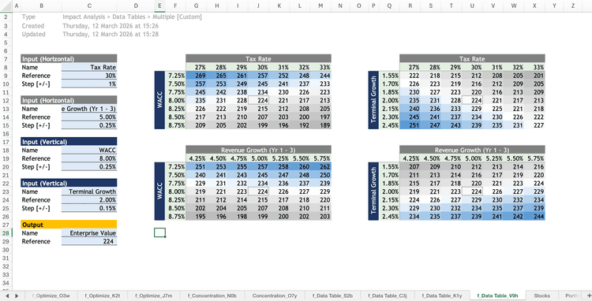Click top-left Tax Rate table header
Viewport: 592px width, 301px height.
click(258, 59)
